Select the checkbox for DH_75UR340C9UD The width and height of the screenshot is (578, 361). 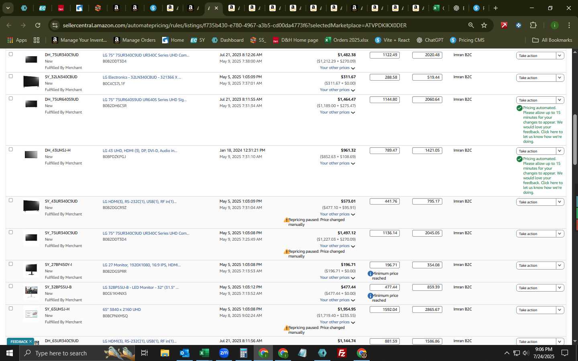click(x=11, y=54)
